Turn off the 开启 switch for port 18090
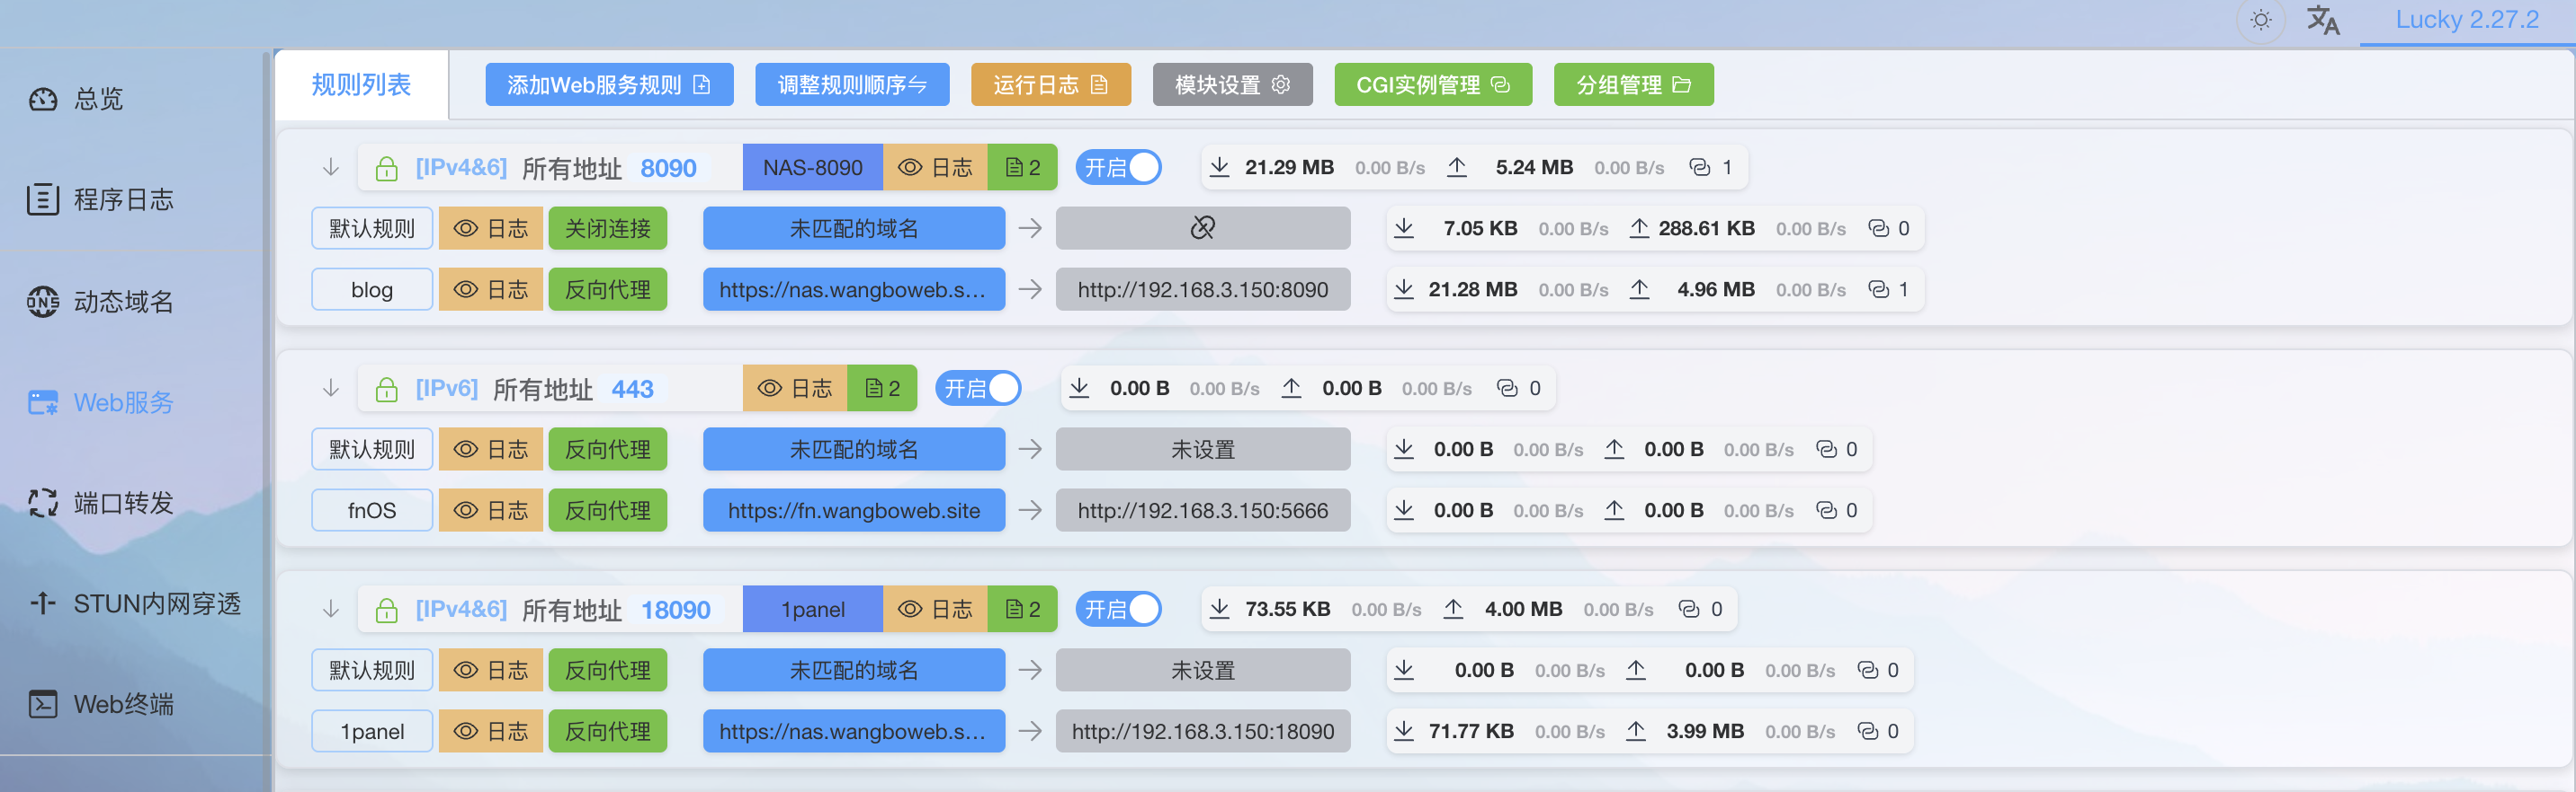 click(x=1119, y=609)
